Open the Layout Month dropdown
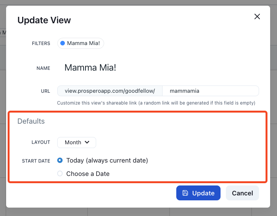Viewport: 277px width, 216px height. click(x=76, y=142)
